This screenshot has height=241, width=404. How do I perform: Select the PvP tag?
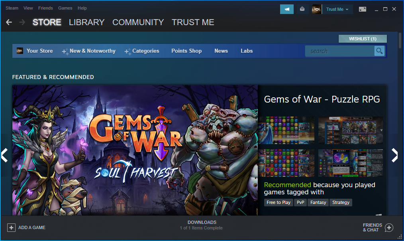[300, 203]
